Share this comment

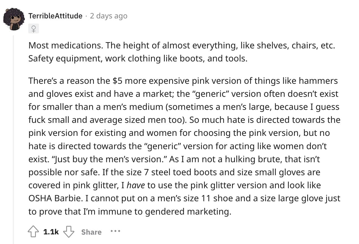click(x=91, y=232)
